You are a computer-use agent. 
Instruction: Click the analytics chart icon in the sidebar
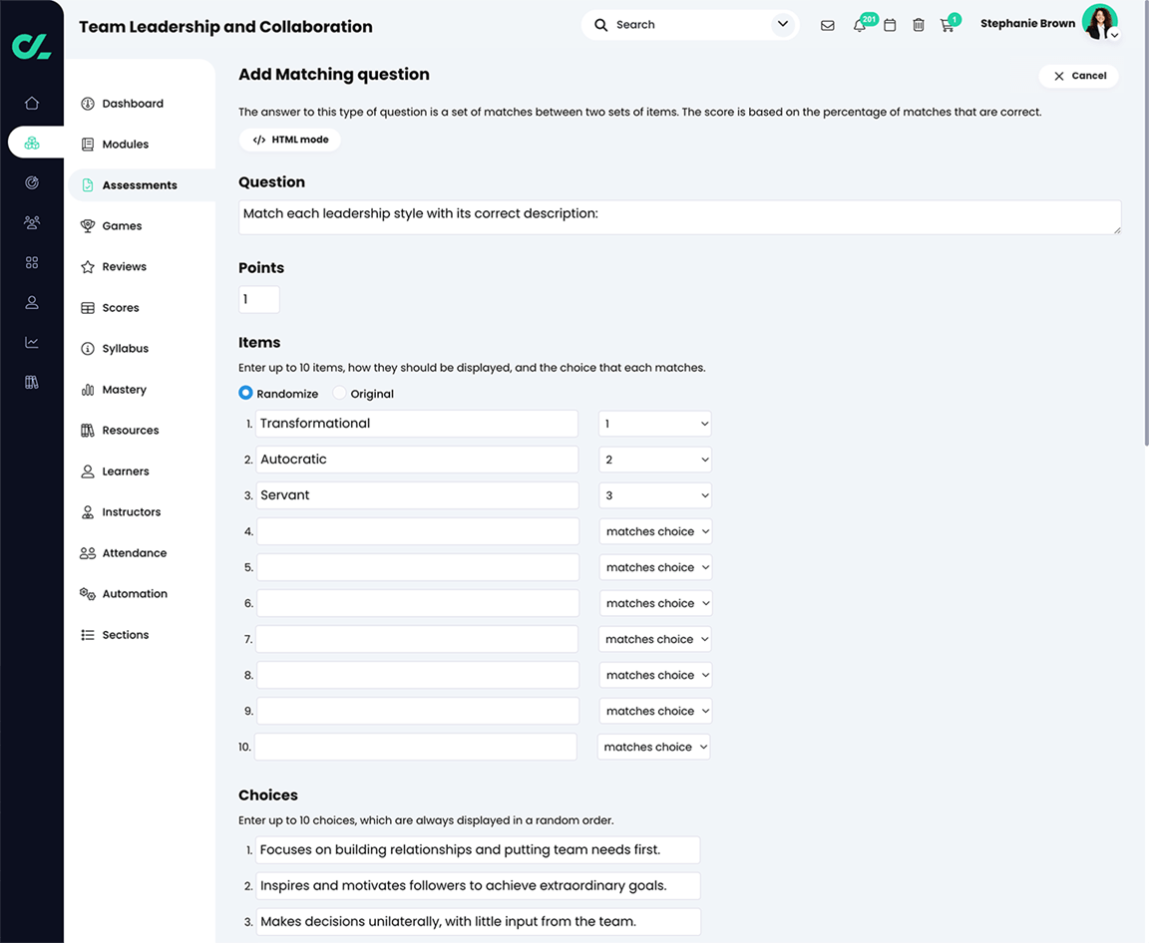pos(31,342)
